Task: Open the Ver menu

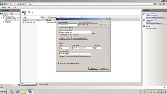Action: coord(9,8)
